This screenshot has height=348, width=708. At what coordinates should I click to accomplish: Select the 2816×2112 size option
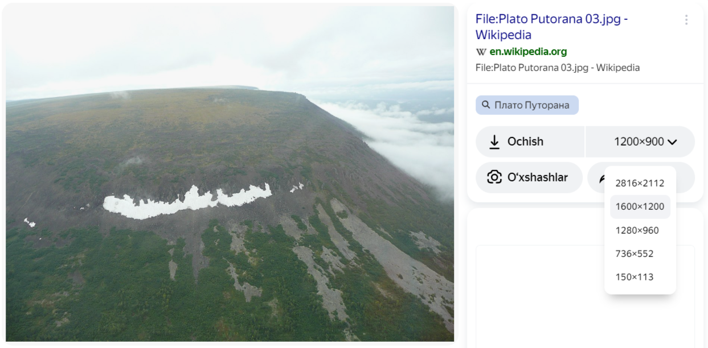click(x=640, y=183)
